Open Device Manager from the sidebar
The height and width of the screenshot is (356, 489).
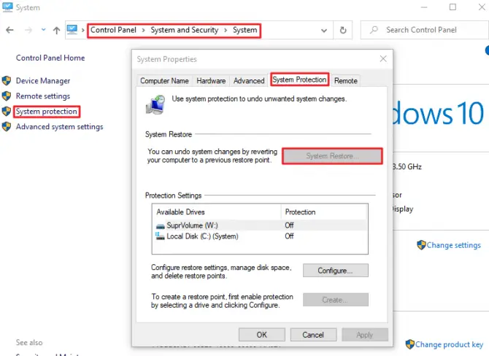coord(43,81)
